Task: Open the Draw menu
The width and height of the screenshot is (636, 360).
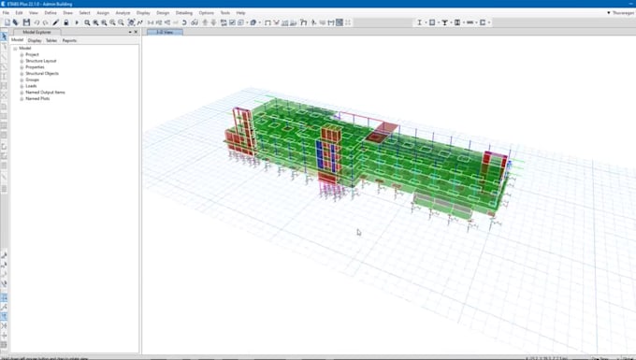Action: point(67,13)
